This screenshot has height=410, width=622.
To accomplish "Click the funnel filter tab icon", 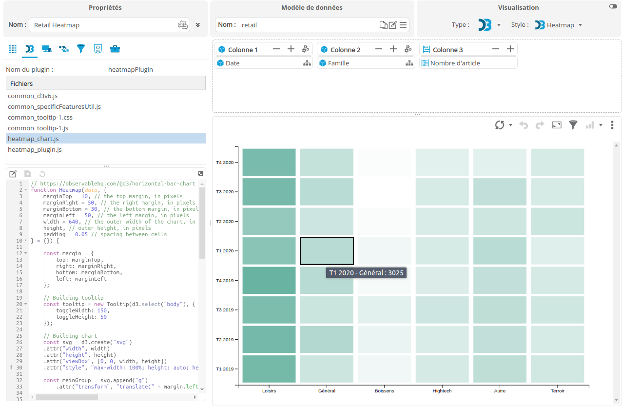I will 81,49.
